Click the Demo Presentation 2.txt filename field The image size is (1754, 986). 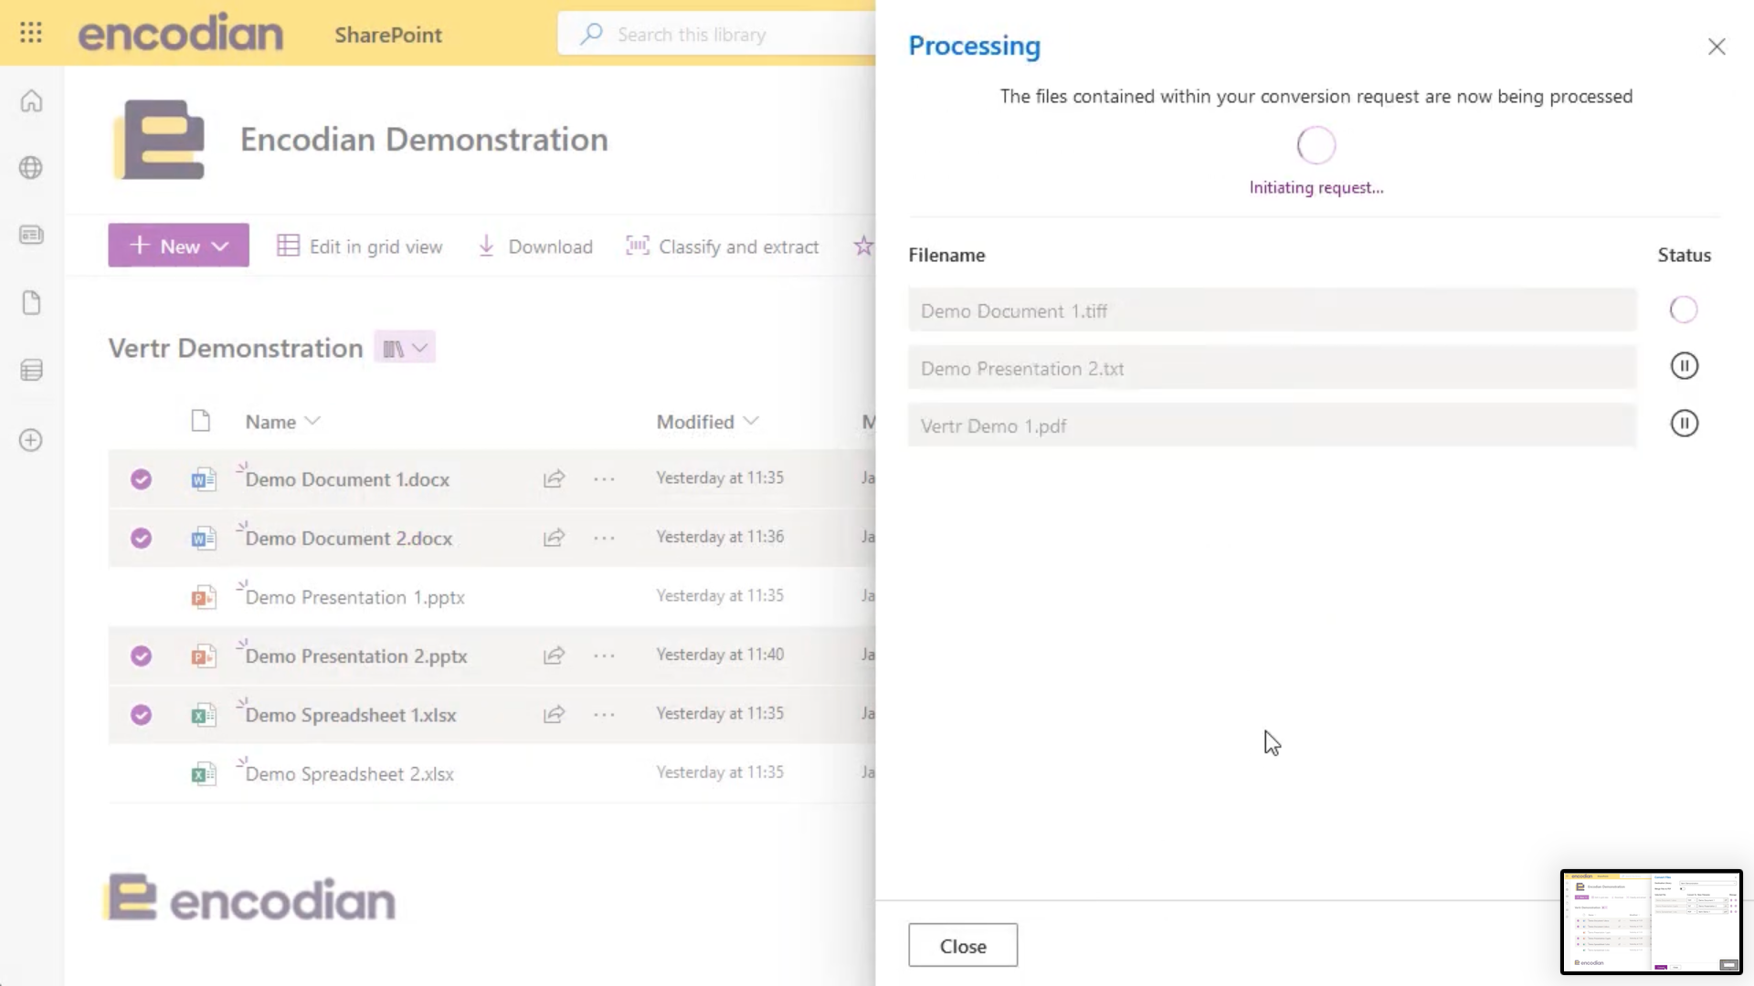[x=1272, y=368]
